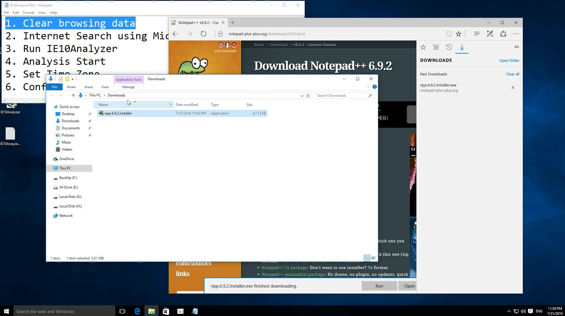Click the Edge address bar URL
Image resolution: width=565 pixels, height=316 pixels.
point(267,34)
